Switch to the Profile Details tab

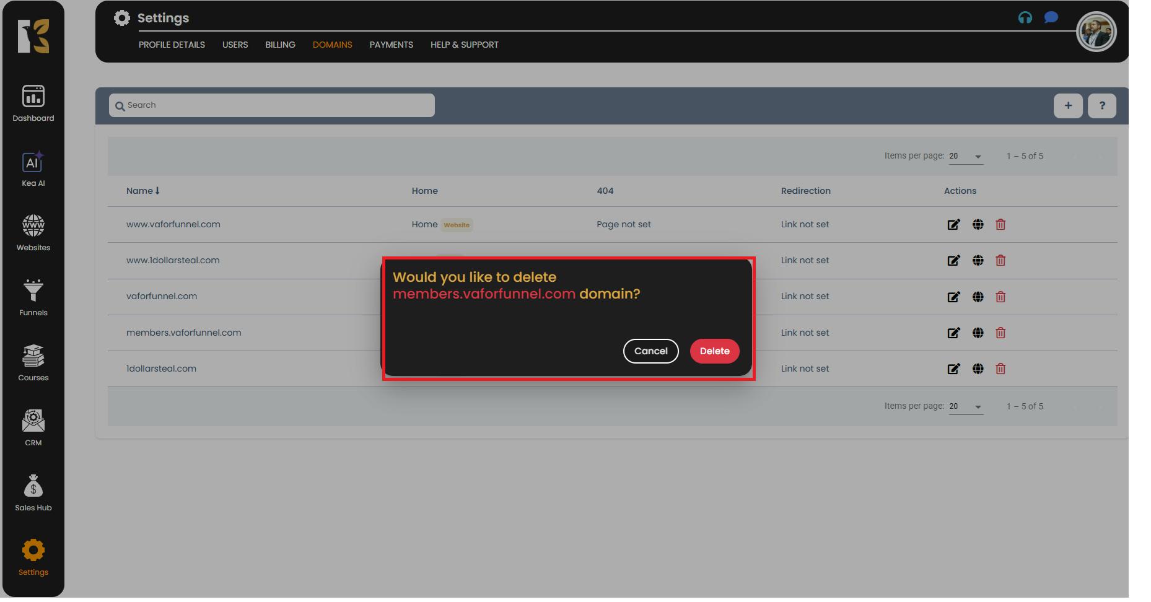[x=172, y=45]
